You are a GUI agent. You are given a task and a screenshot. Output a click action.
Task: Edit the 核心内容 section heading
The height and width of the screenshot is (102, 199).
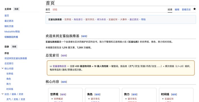(x=64, y=82)
